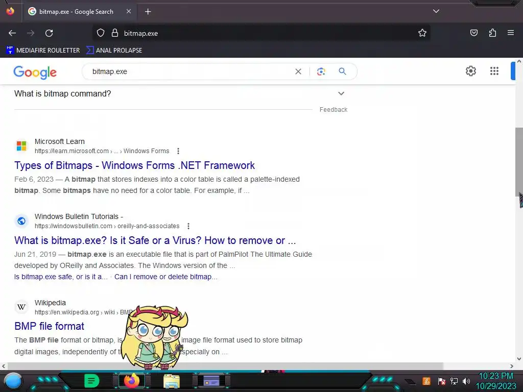
Task: Open the volume speaker tray icon
Action: 466,381
